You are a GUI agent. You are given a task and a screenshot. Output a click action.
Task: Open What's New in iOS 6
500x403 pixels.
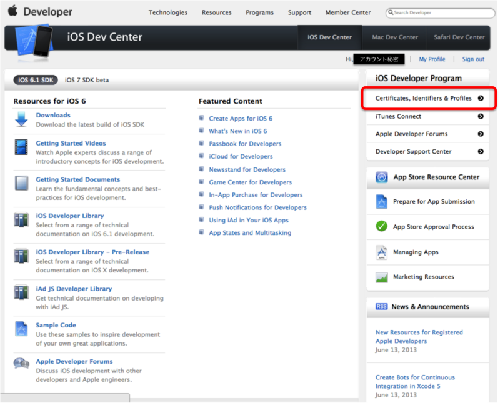tap(238, 131)
